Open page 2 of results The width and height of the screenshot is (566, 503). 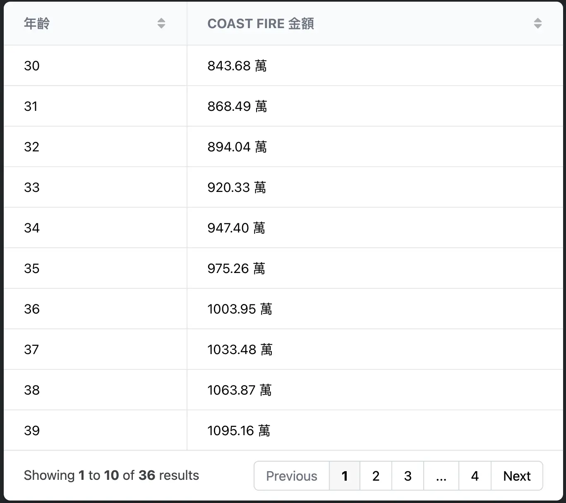376,476
